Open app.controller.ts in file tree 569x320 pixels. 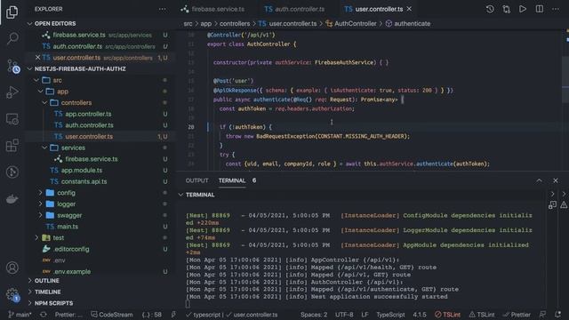[x=88, y=114]
